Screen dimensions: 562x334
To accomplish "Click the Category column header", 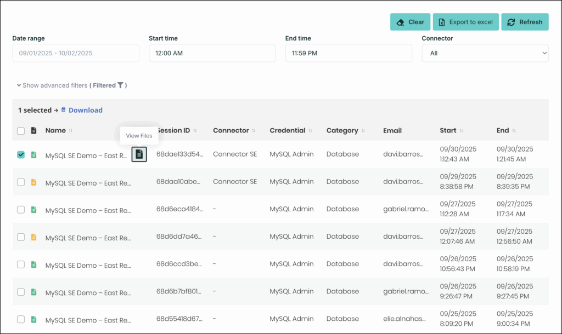I will 342,131.
